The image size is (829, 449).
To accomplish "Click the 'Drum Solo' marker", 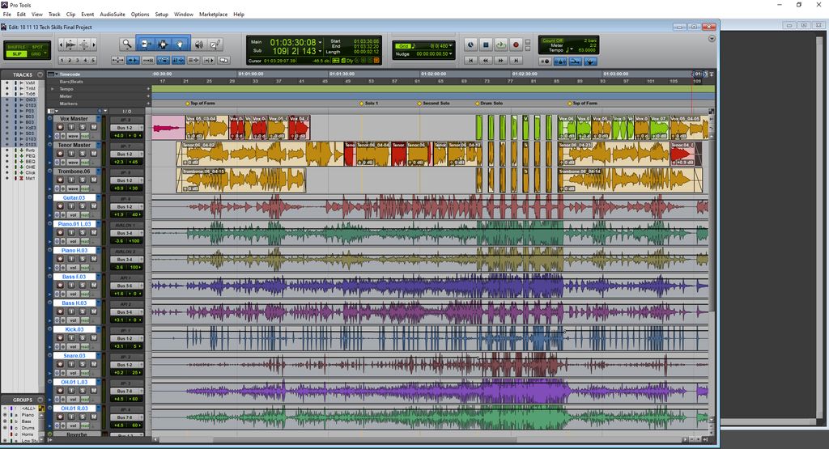I will 489,104.
